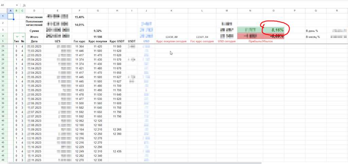348x164 pixels.
Task: Click the 12 340 cell in row 48
Action: [98, 156]
